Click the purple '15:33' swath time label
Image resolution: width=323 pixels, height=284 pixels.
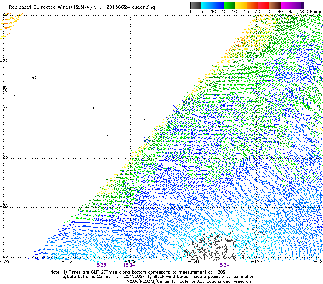(100, 265)
